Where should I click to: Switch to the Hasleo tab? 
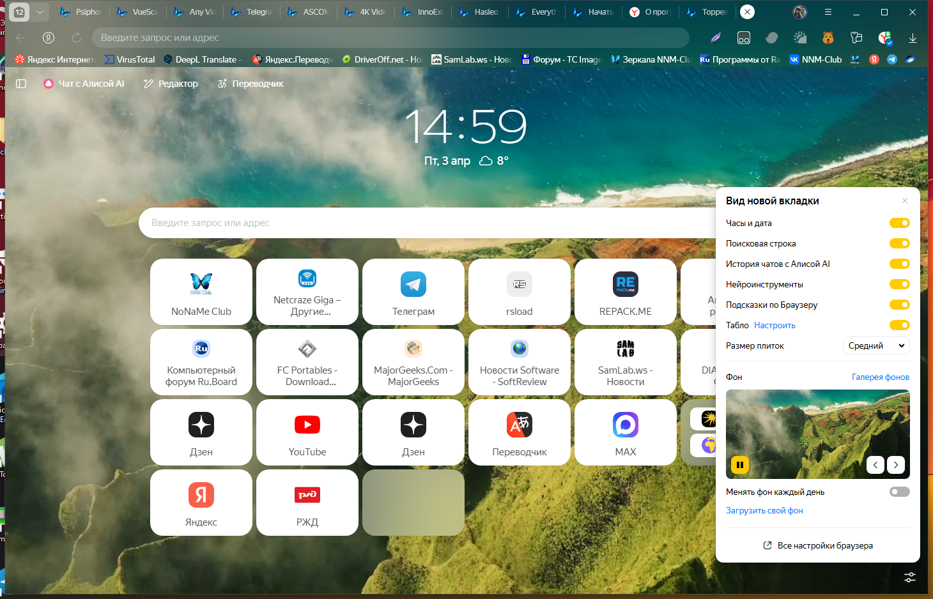click(480, 12)
